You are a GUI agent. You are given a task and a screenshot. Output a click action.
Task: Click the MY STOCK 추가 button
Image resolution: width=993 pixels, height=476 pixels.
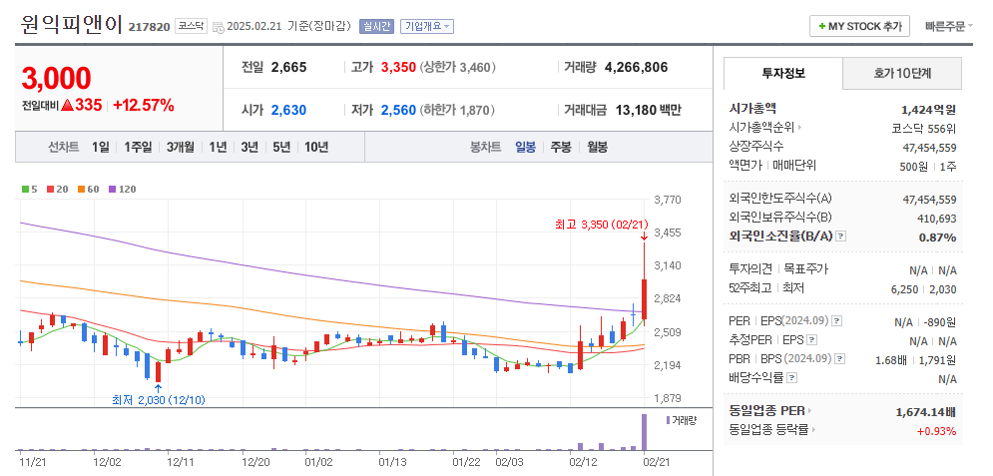point(859,27)
